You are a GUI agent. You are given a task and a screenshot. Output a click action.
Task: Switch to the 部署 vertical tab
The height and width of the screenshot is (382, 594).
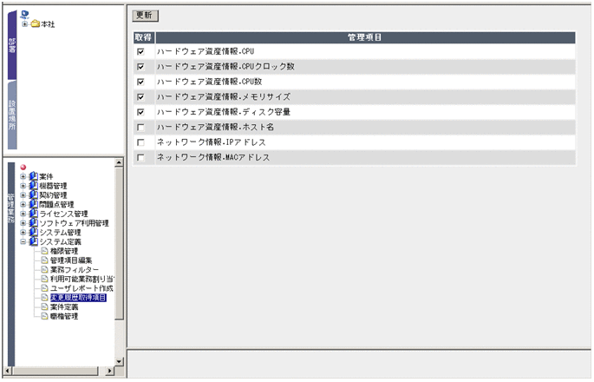pyautogui.click(x=12, y=45)
